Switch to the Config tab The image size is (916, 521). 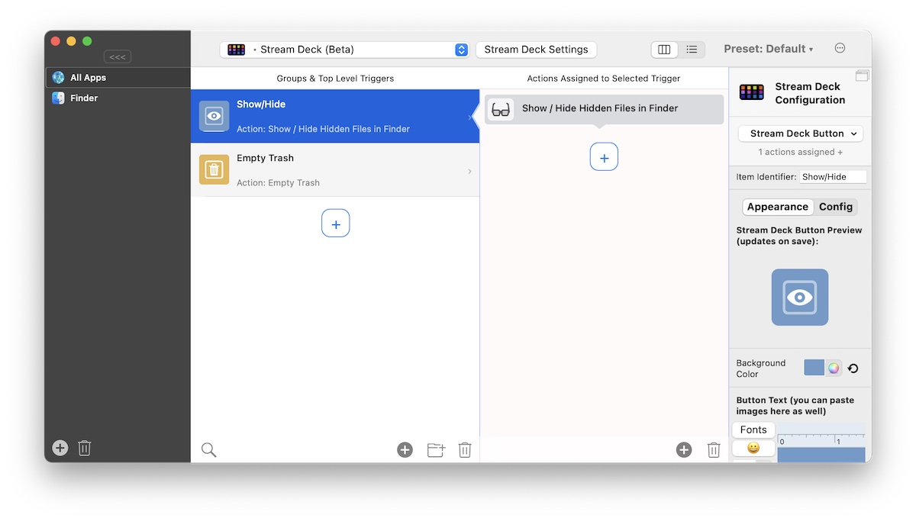tap(836, 207)
